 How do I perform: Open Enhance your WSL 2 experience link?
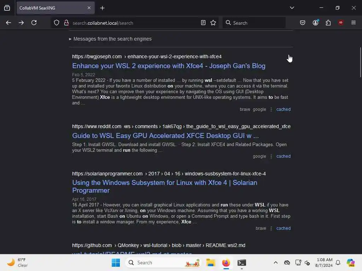(x=169, y=66)
